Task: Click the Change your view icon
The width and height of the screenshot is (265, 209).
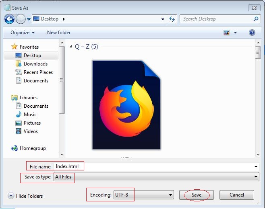Action: tap(227, 33)
